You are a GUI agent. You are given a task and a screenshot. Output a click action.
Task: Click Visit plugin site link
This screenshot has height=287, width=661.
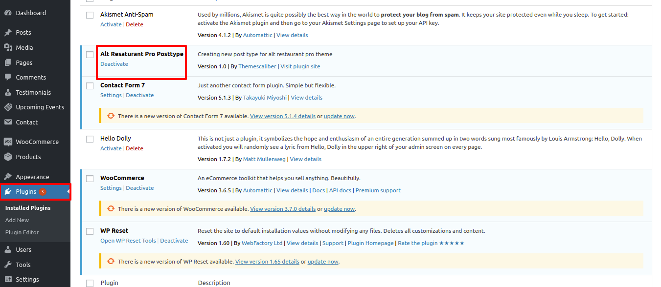pyautogui.click(x=300, y=66)
